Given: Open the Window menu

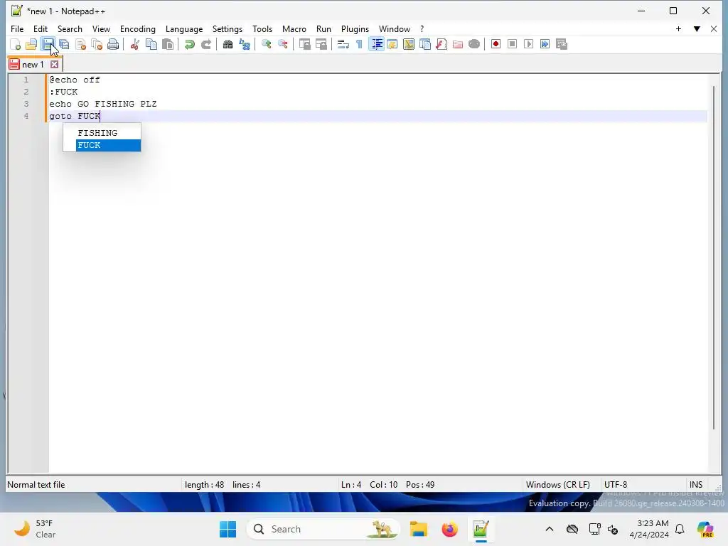Looking at the screenshot, I should coord(394,28).
